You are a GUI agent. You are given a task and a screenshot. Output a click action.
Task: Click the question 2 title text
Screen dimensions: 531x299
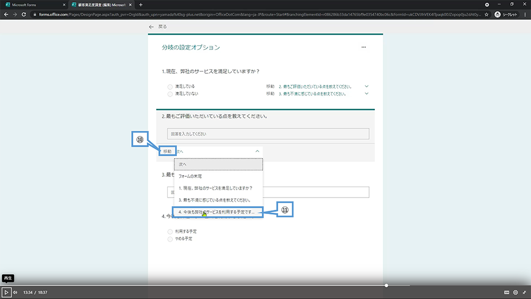(x=215, y=116)
